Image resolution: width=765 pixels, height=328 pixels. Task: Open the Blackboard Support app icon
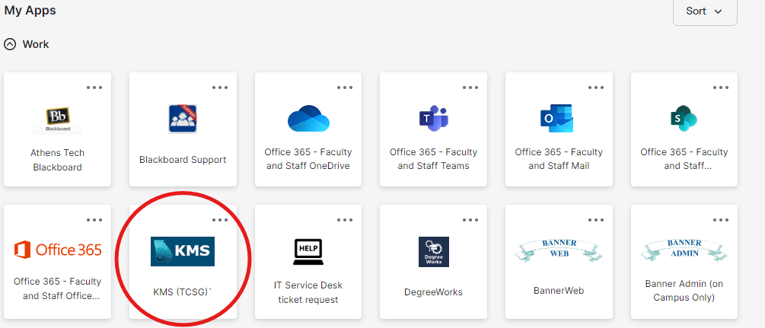pyautogui.click(x=183, y=119)
